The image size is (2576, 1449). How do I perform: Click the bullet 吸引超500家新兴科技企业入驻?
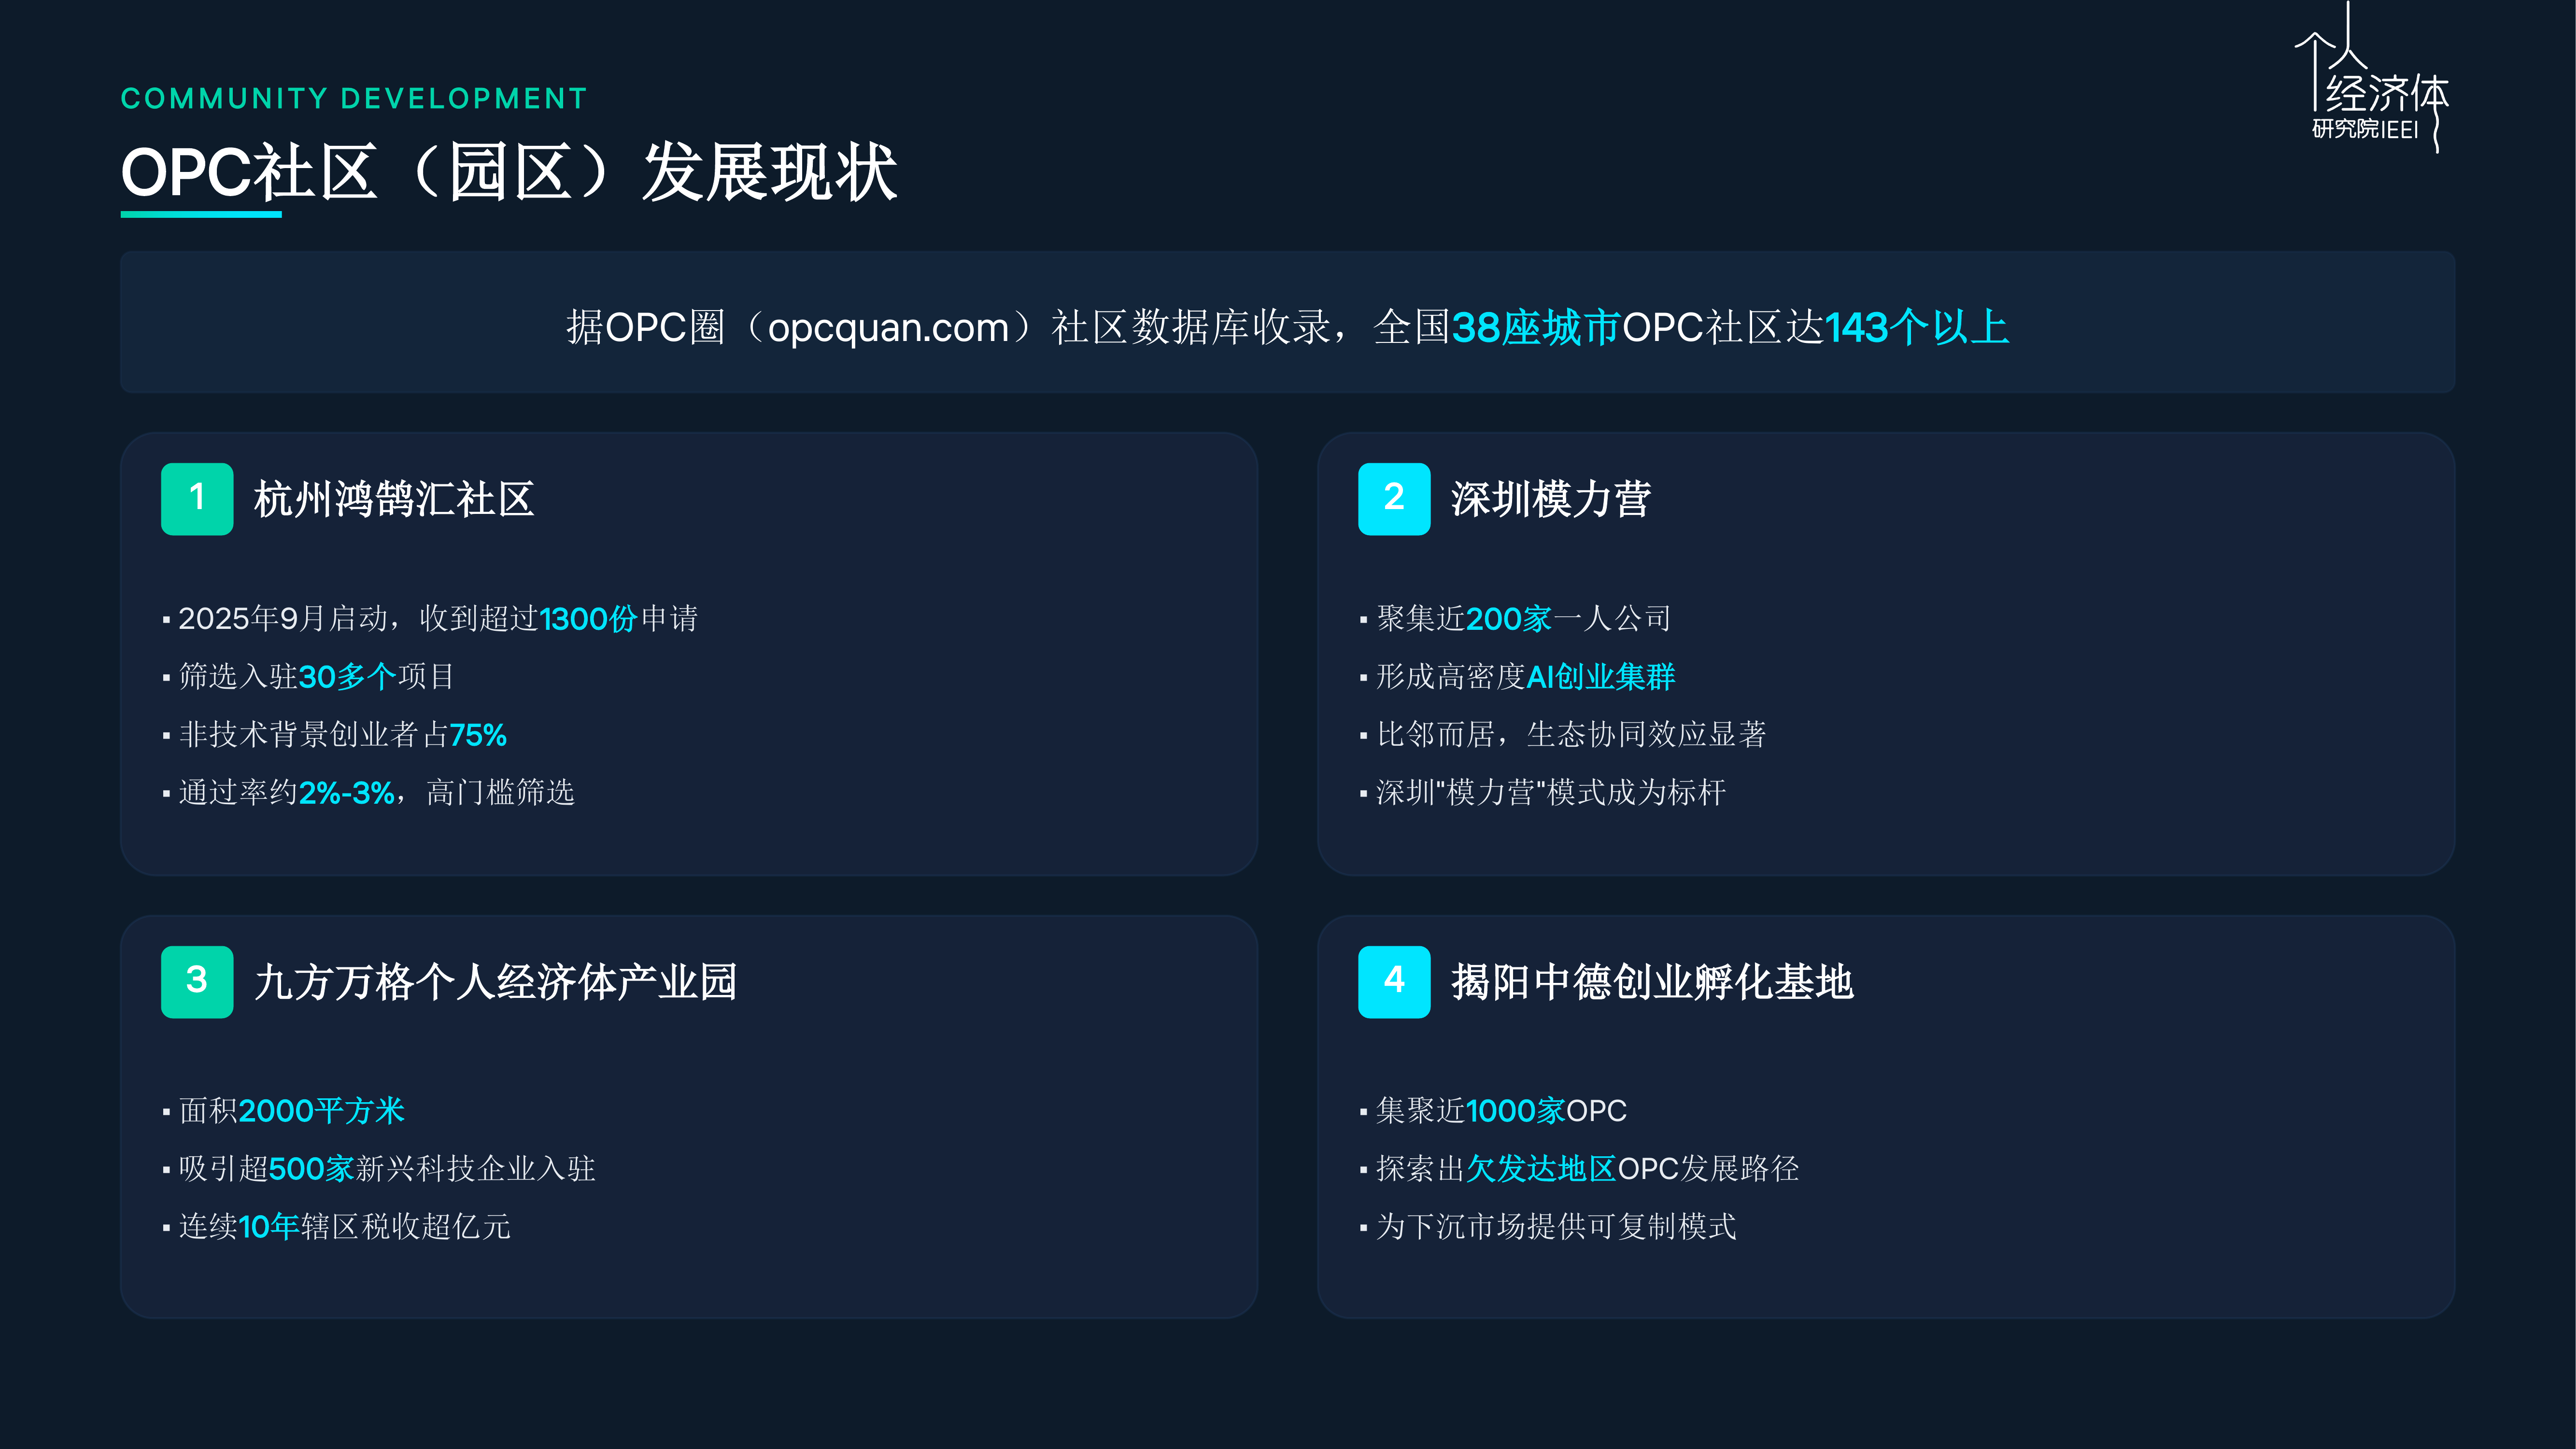coord(379,1169)
